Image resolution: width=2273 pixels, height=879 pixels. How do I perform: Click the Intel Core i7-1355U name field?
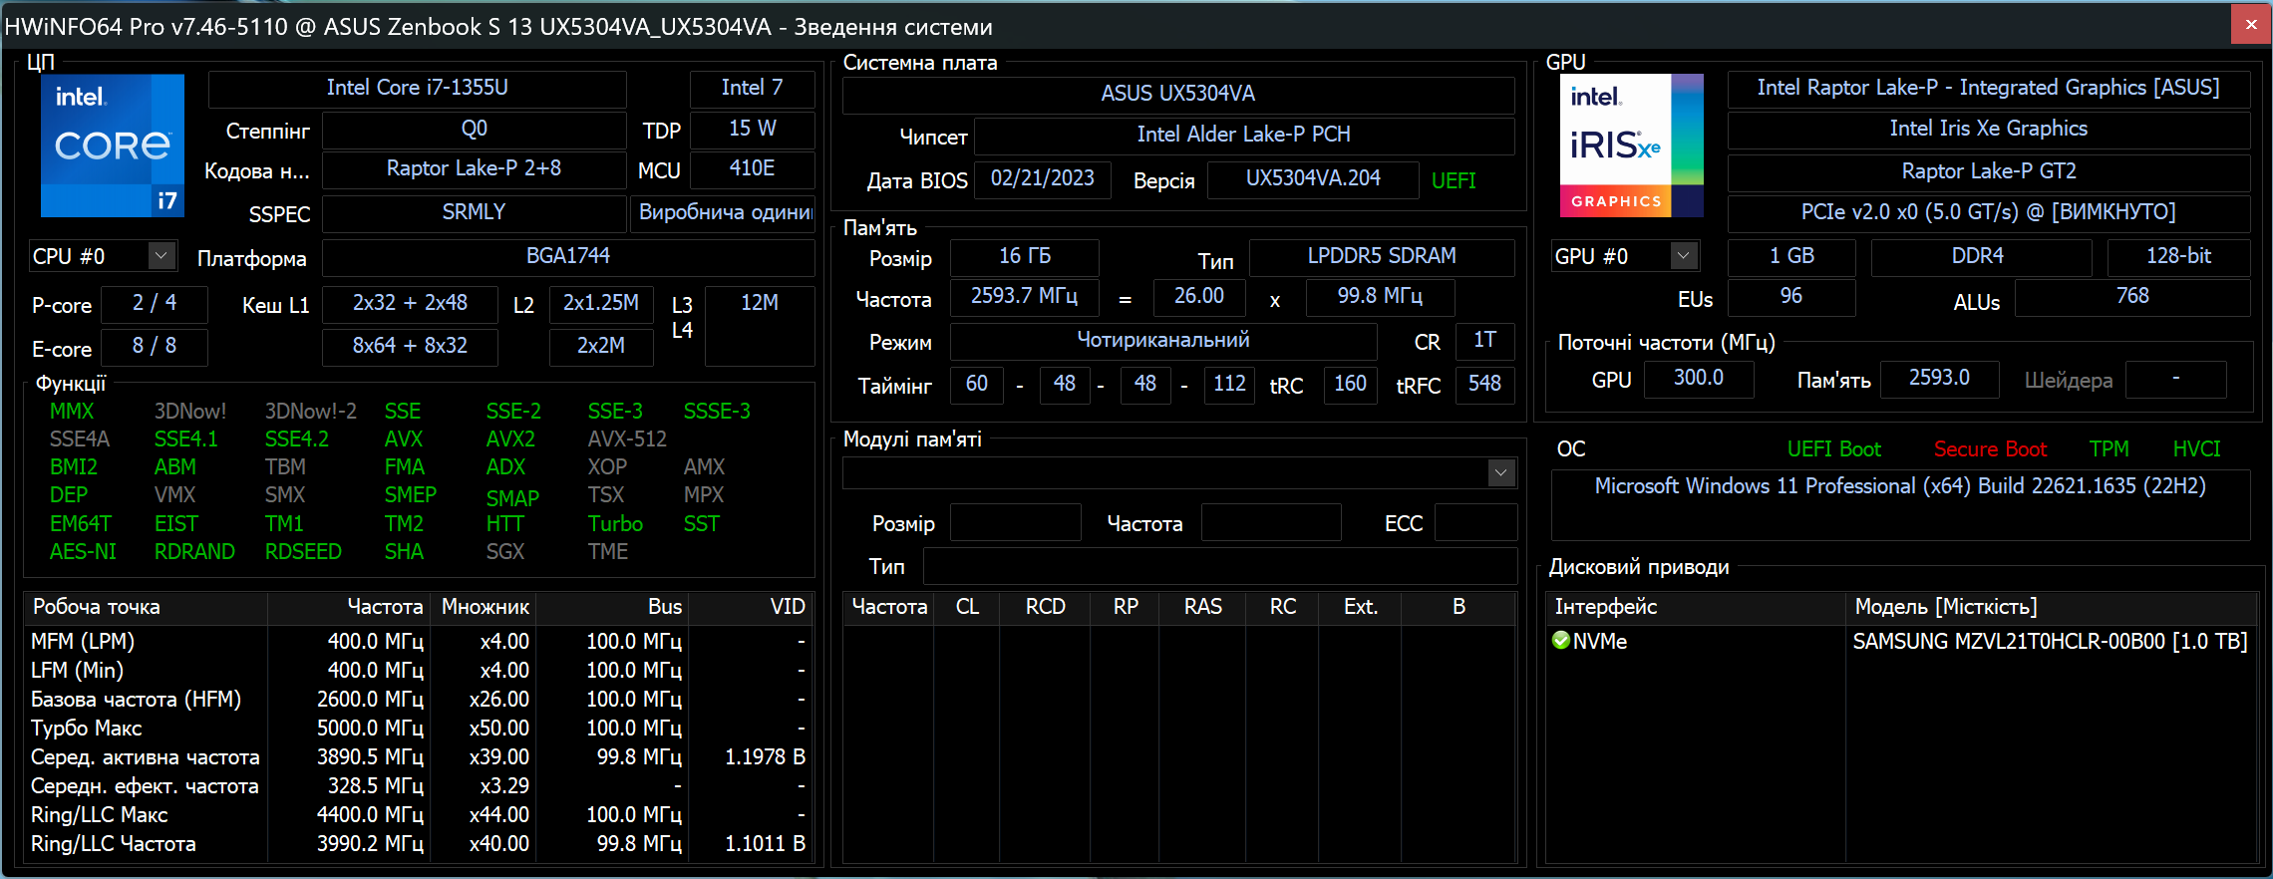tap(417, 89)
